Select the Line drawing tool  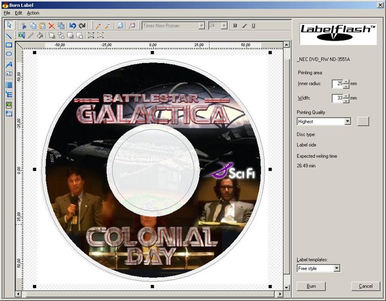point(9,35)
